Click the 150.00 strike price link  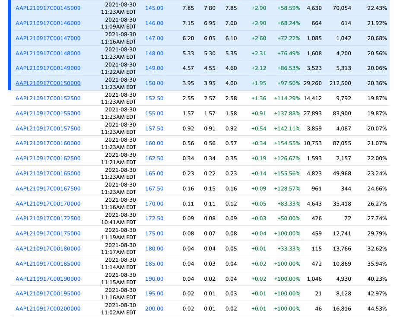coord(154,83)
